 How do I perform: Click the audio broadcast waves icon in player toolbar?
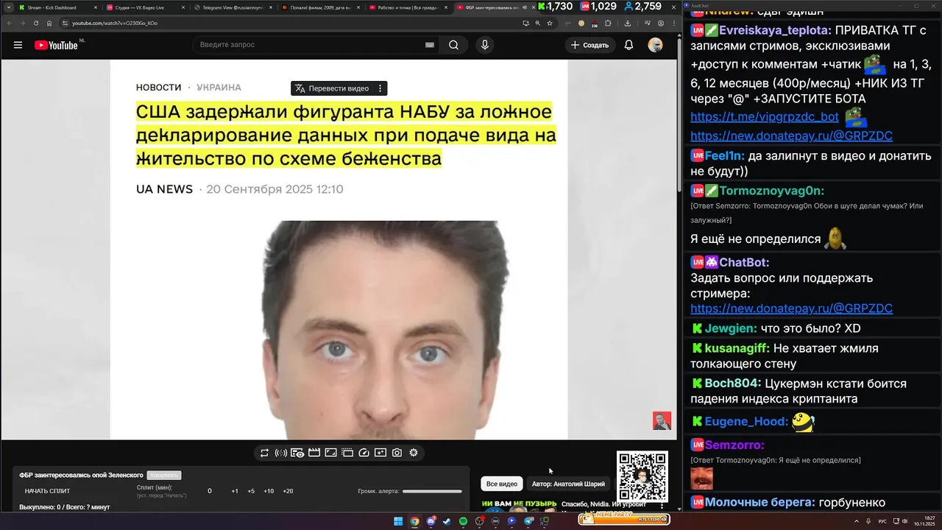[280, 453]
